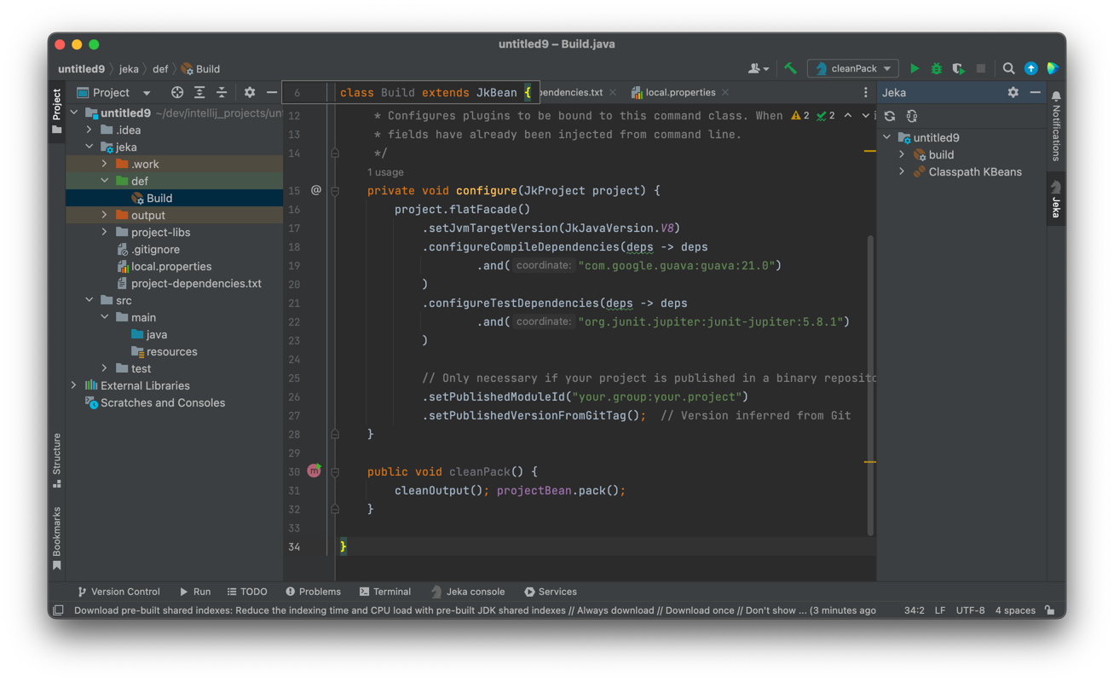Toggle the Bookmarks tool window
Image resolution: width=1114 pixels, height=682 pixels.
point(56,539)
